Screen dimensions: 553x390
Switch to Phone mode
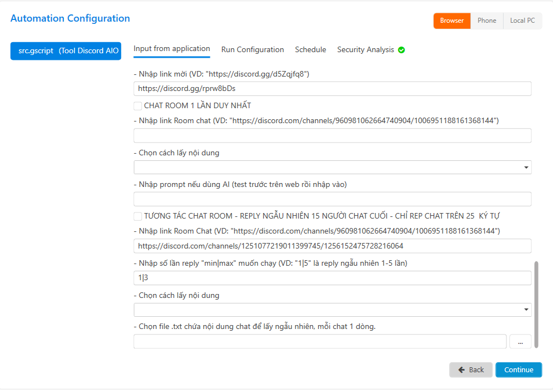487,21
